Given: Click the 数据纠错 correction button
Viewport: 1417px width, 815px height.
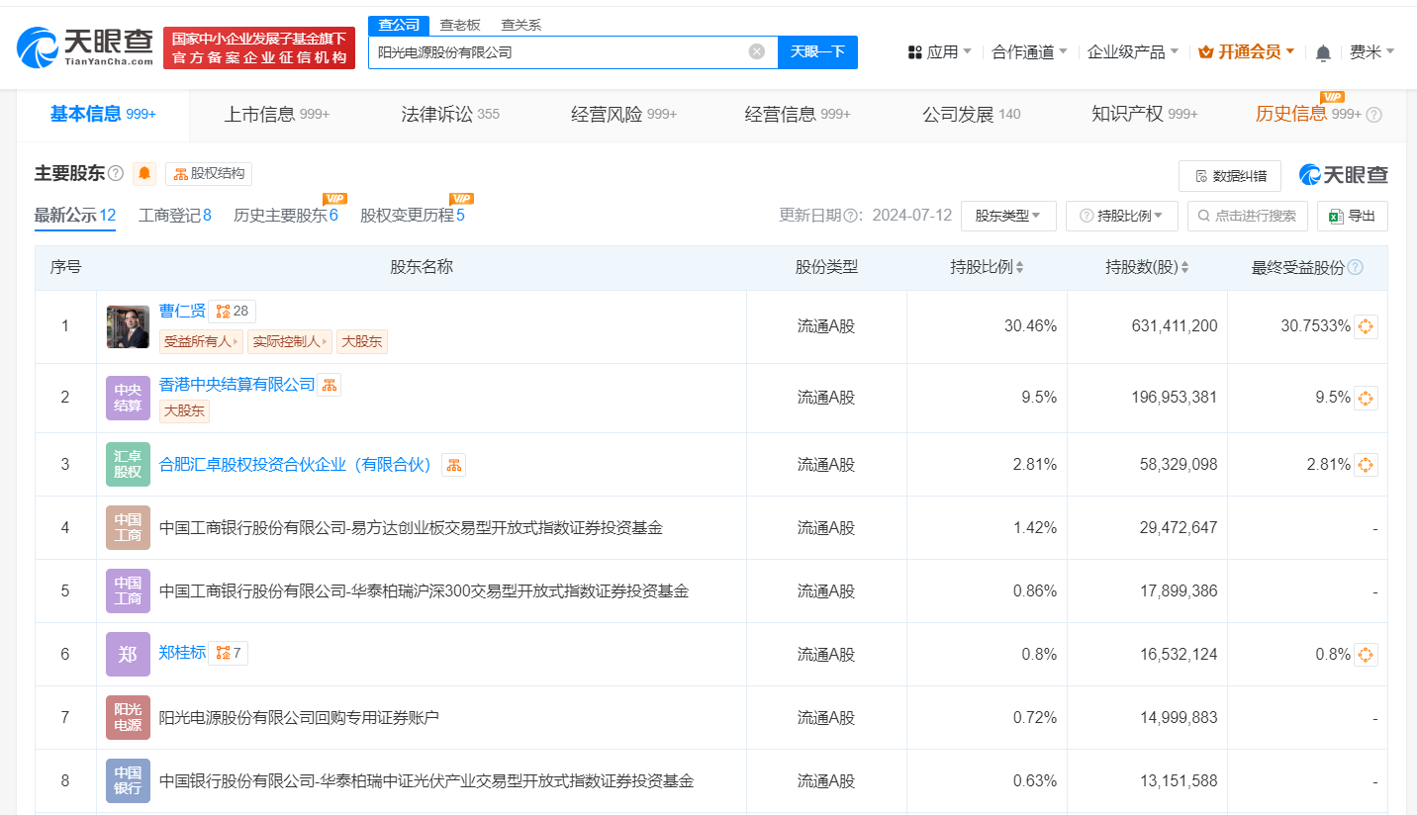Looking at the screenshot, I should pyautogui.click(x=1229, y=175).
